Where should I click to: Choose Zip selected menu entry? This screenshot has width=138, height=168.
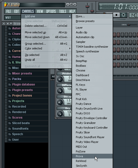click(x=46, y=55)
